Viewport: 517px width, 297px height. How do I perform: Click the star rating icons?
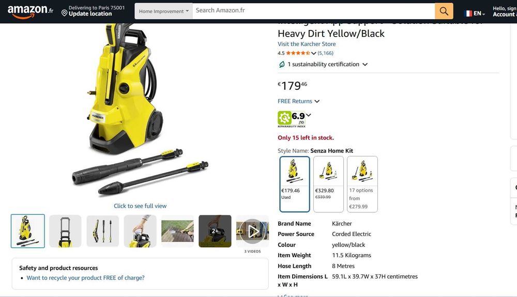click(x=298, y=53)
